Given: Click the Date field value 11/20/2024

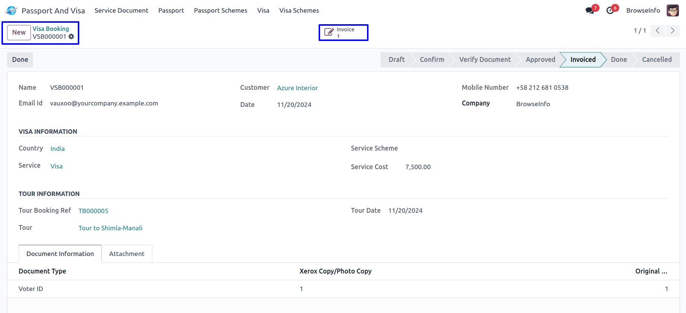Looking at the screenshot, I should [x=294, y=105].
